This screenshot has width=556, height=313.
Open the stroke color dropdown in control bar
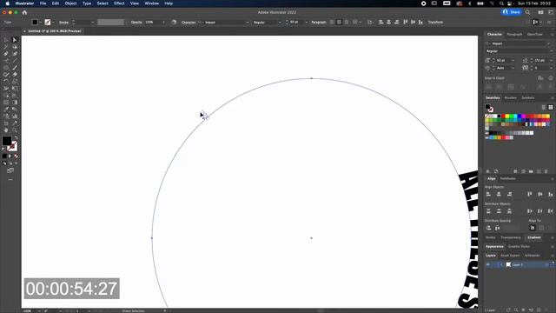pyautogui.click(x=53, y=22)
